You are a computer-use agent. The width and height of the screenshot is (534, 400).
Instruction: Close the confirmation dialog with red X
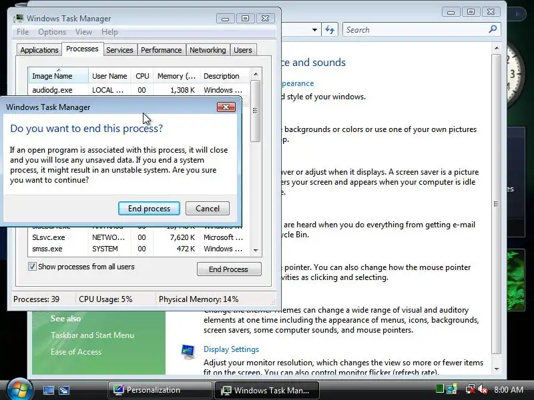point(226,107)
